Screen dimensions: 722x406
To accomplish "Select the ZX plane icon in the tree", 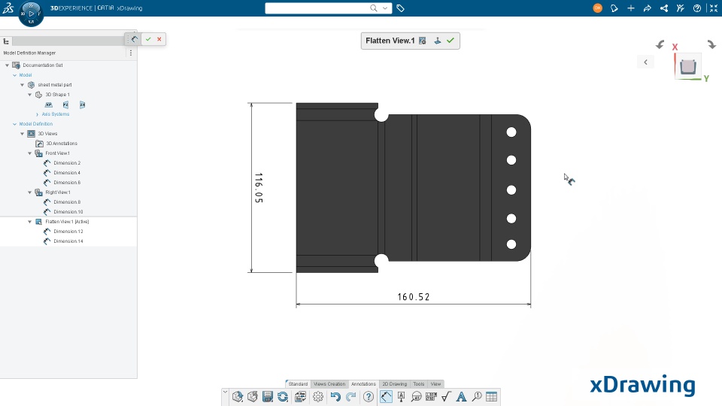I will (82, 105).
